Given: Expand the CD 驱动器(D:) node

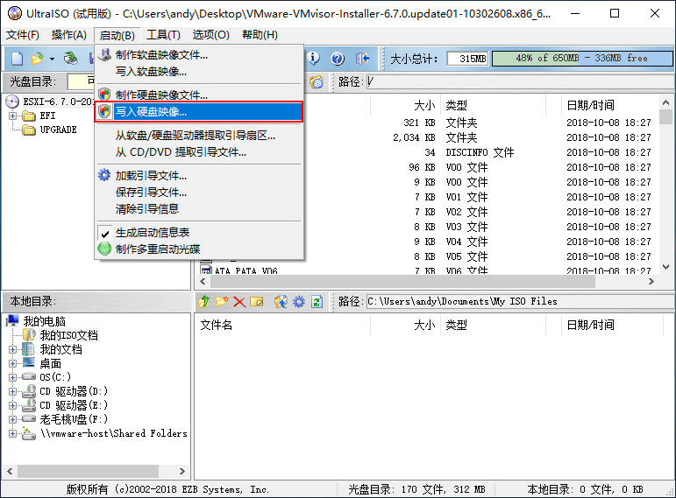Looking at the screenshot, I should 12,392.
